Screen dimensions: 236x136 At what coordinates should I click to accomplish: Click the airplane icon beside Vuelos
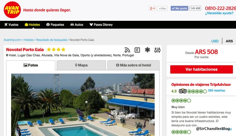6,25
